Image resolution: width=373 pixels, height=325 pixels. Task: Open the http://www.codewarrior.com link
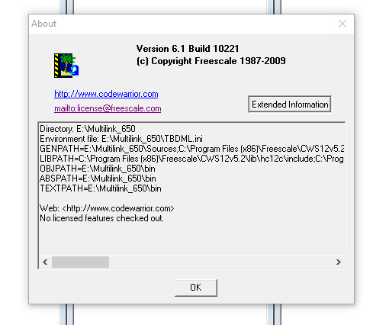(106, 94)
